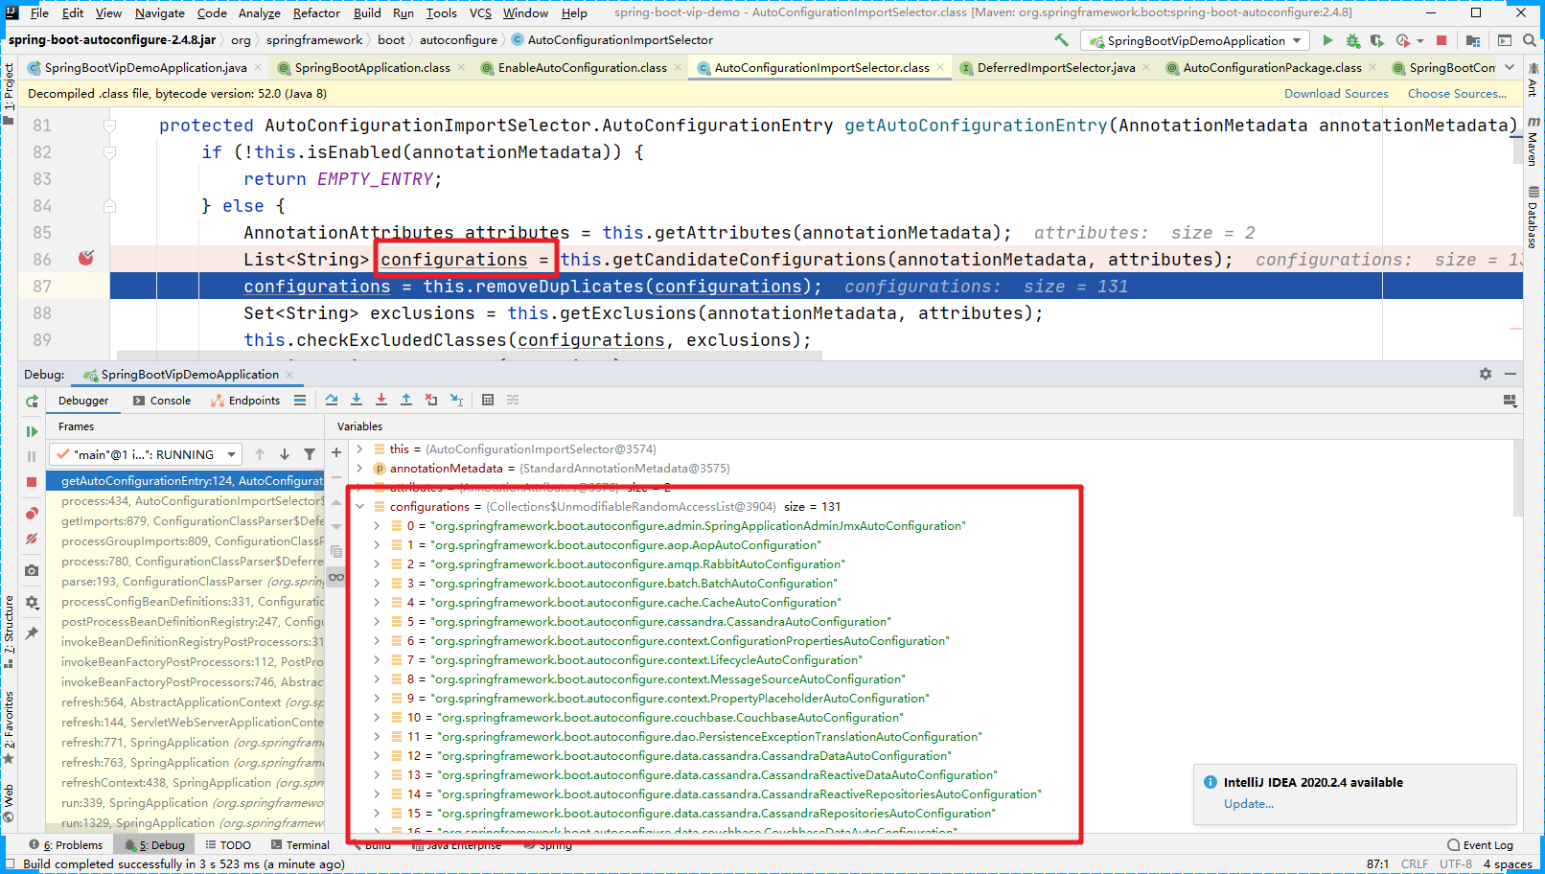
Task: Switch to EnableAutoConfiguration.class tab
Action: pyautogui.click(x=583, y=67)
